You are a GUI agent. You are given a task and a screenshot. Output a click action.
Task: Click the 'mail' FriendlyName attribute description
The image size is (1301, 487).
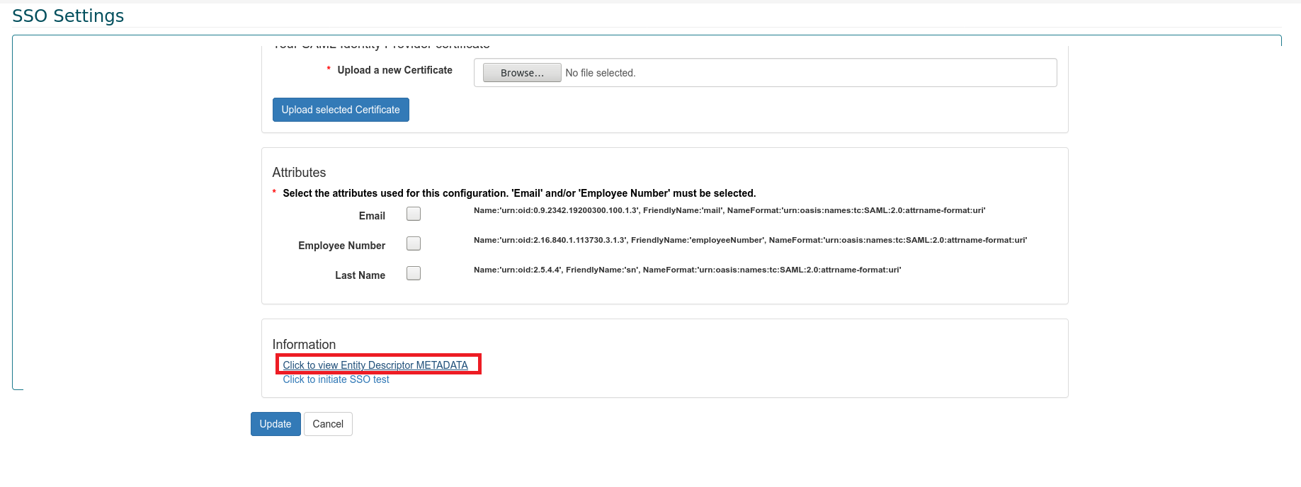coord(729,210)
